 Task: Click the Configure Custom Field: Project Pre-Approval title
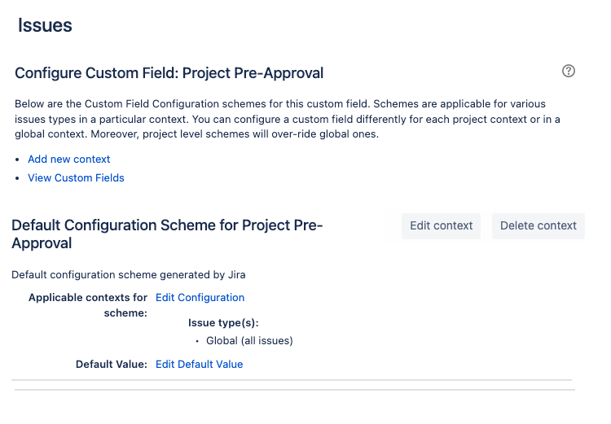[169, 73]
